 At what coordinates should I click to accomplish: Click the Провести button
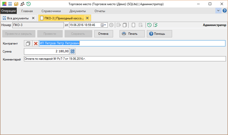click(x=50, y=34)
